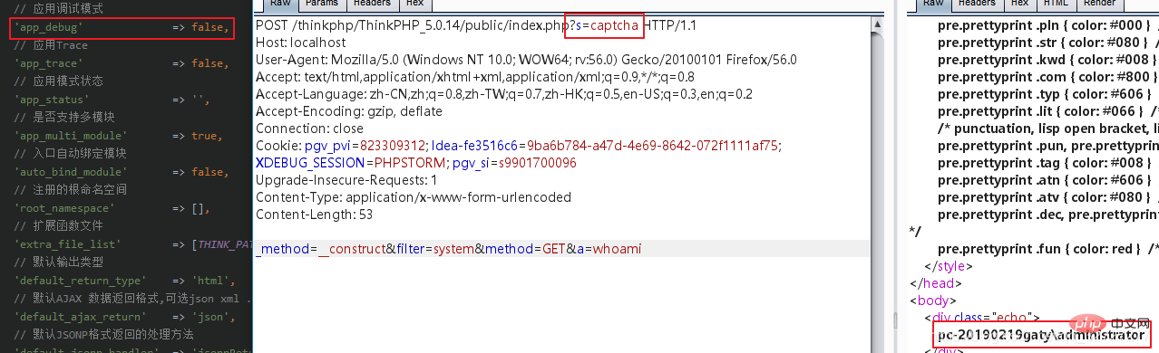Click the 'Accept: text/html' header line
1159x353 pixels.
475,77
